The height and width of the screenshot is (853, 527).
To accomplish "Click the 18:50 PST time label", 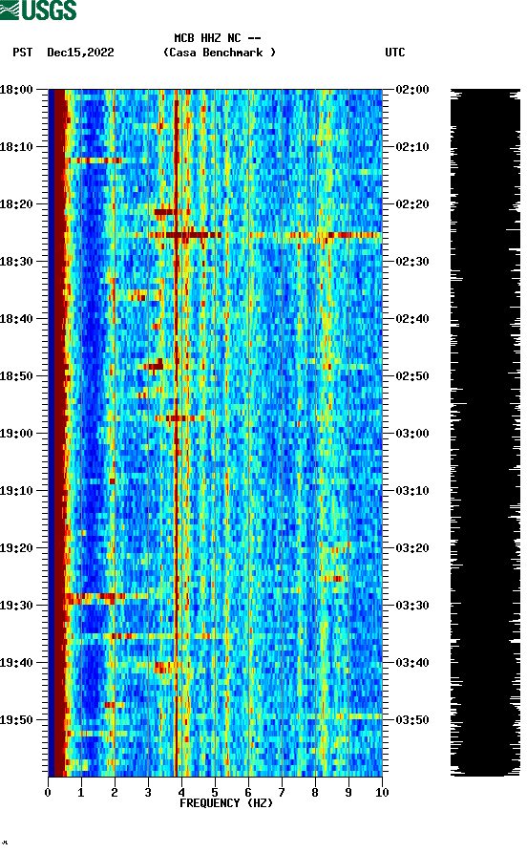I will click(x=16, y=376).
